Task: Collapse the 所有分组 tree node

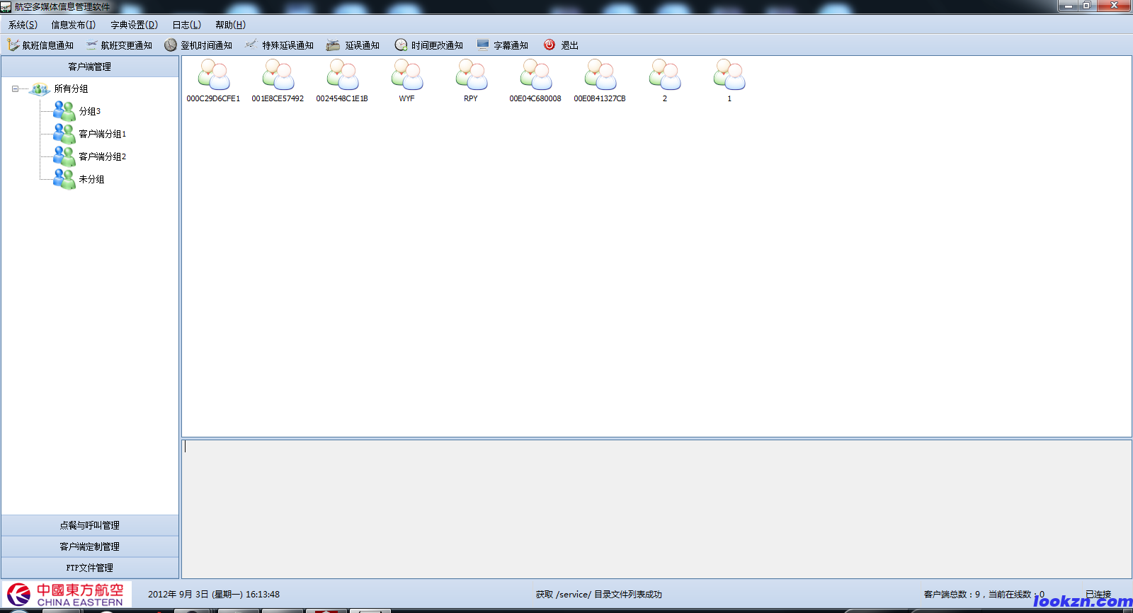Action: tap(15, 89)
